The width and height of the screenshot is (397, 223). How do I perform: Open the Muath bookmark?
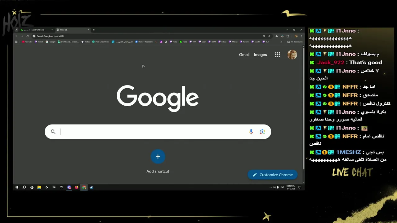click(256, 42)
